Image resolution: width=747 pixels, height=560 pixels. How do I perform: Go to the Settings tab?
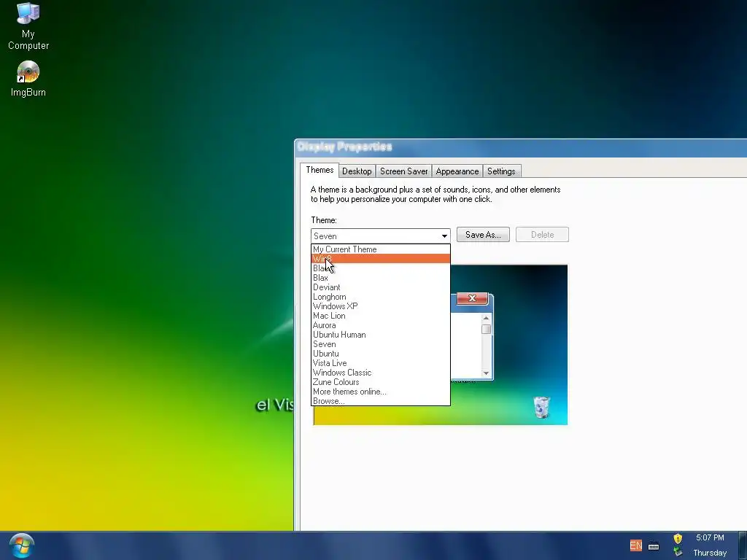pyautogui.click(x=501, y=171)
